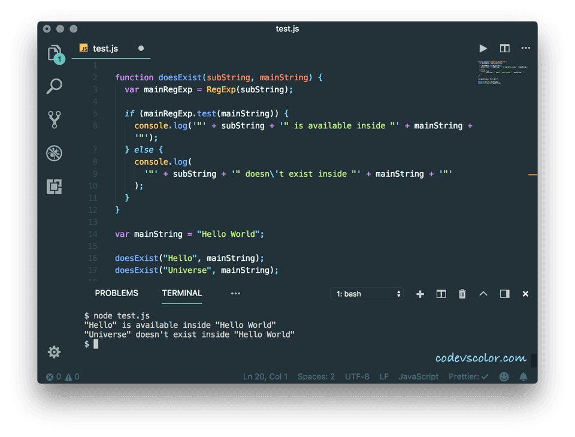Toggle the terminal panel to maximized

(x=483, y=294)
